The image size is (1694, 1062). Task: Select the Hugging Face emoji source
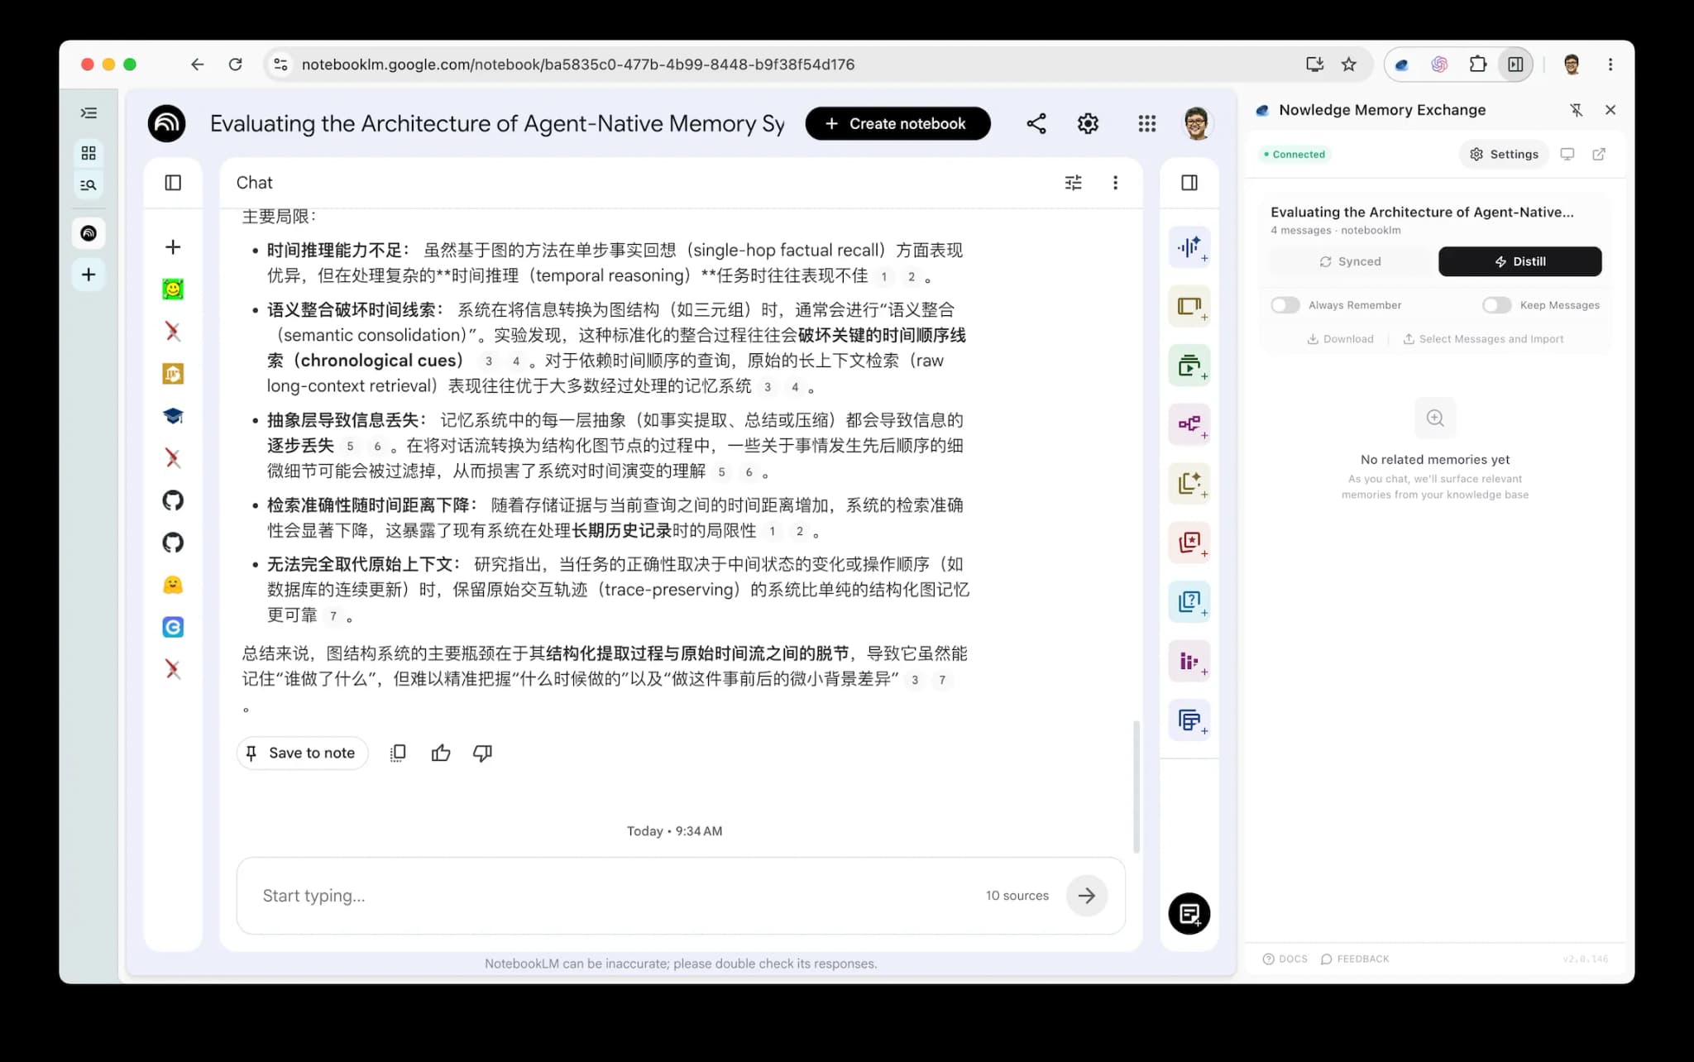(x=173, y=586)
